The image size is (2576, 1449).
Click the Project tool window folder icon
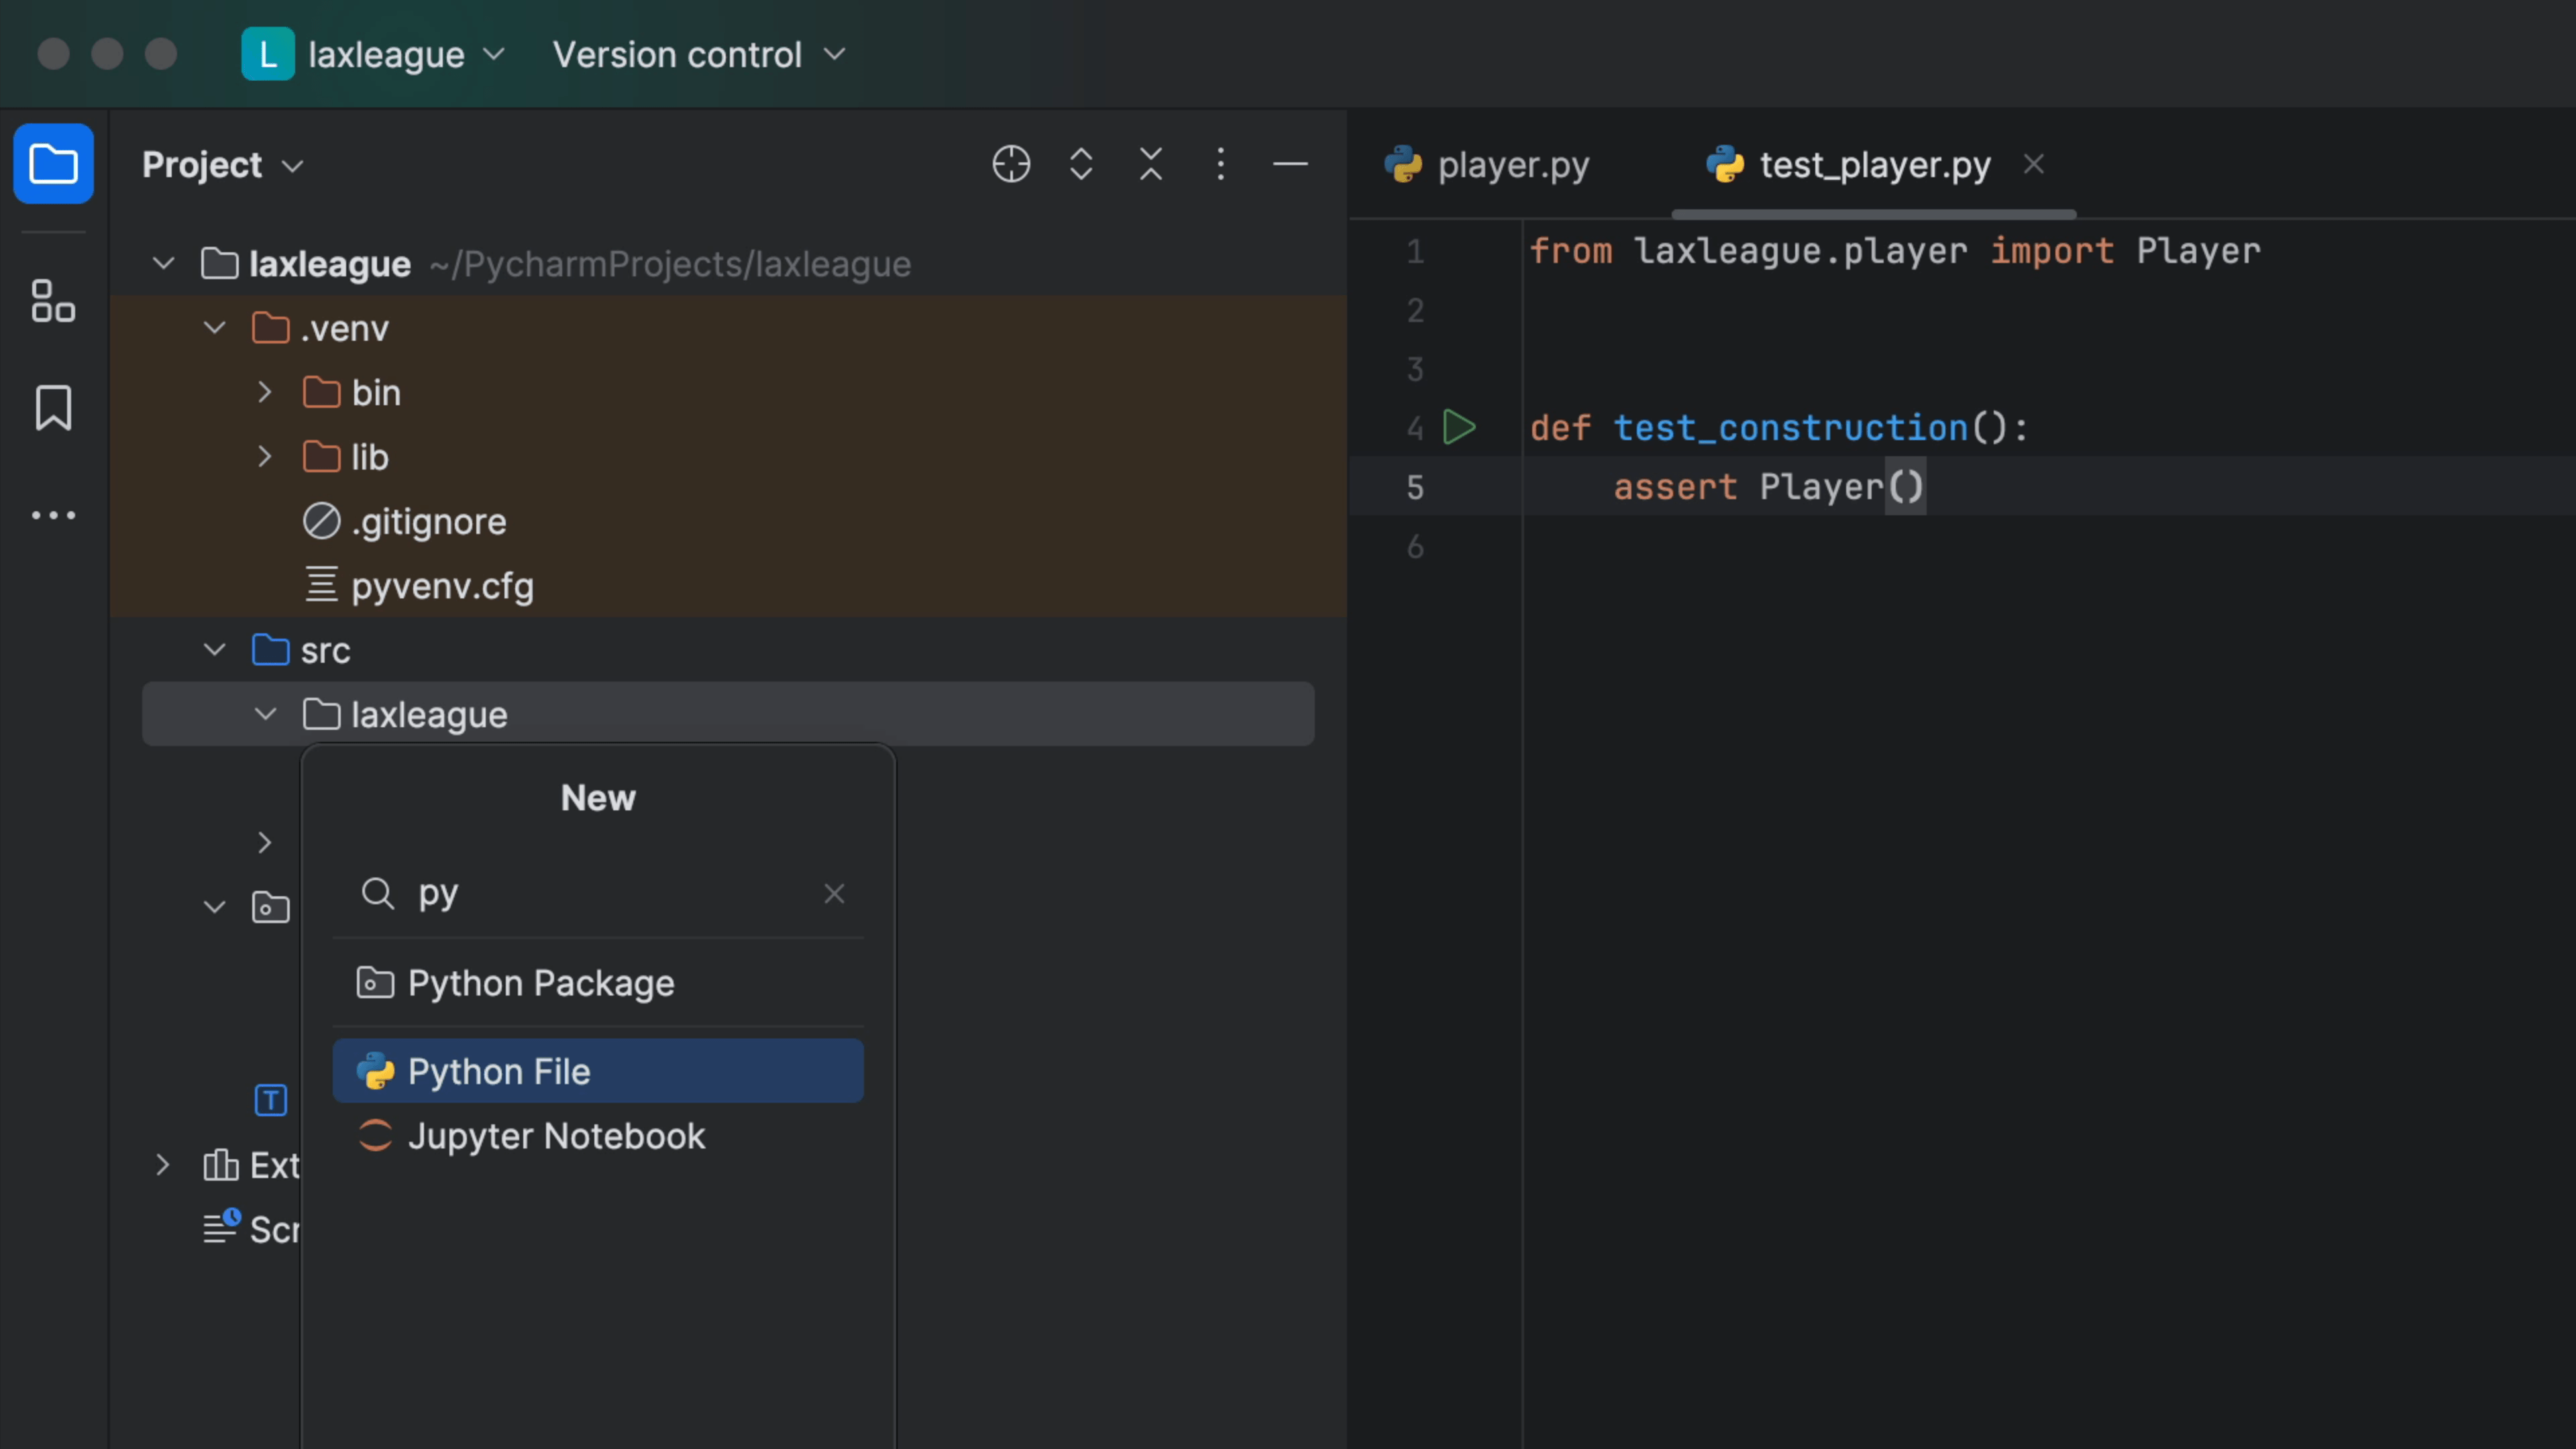53,164
